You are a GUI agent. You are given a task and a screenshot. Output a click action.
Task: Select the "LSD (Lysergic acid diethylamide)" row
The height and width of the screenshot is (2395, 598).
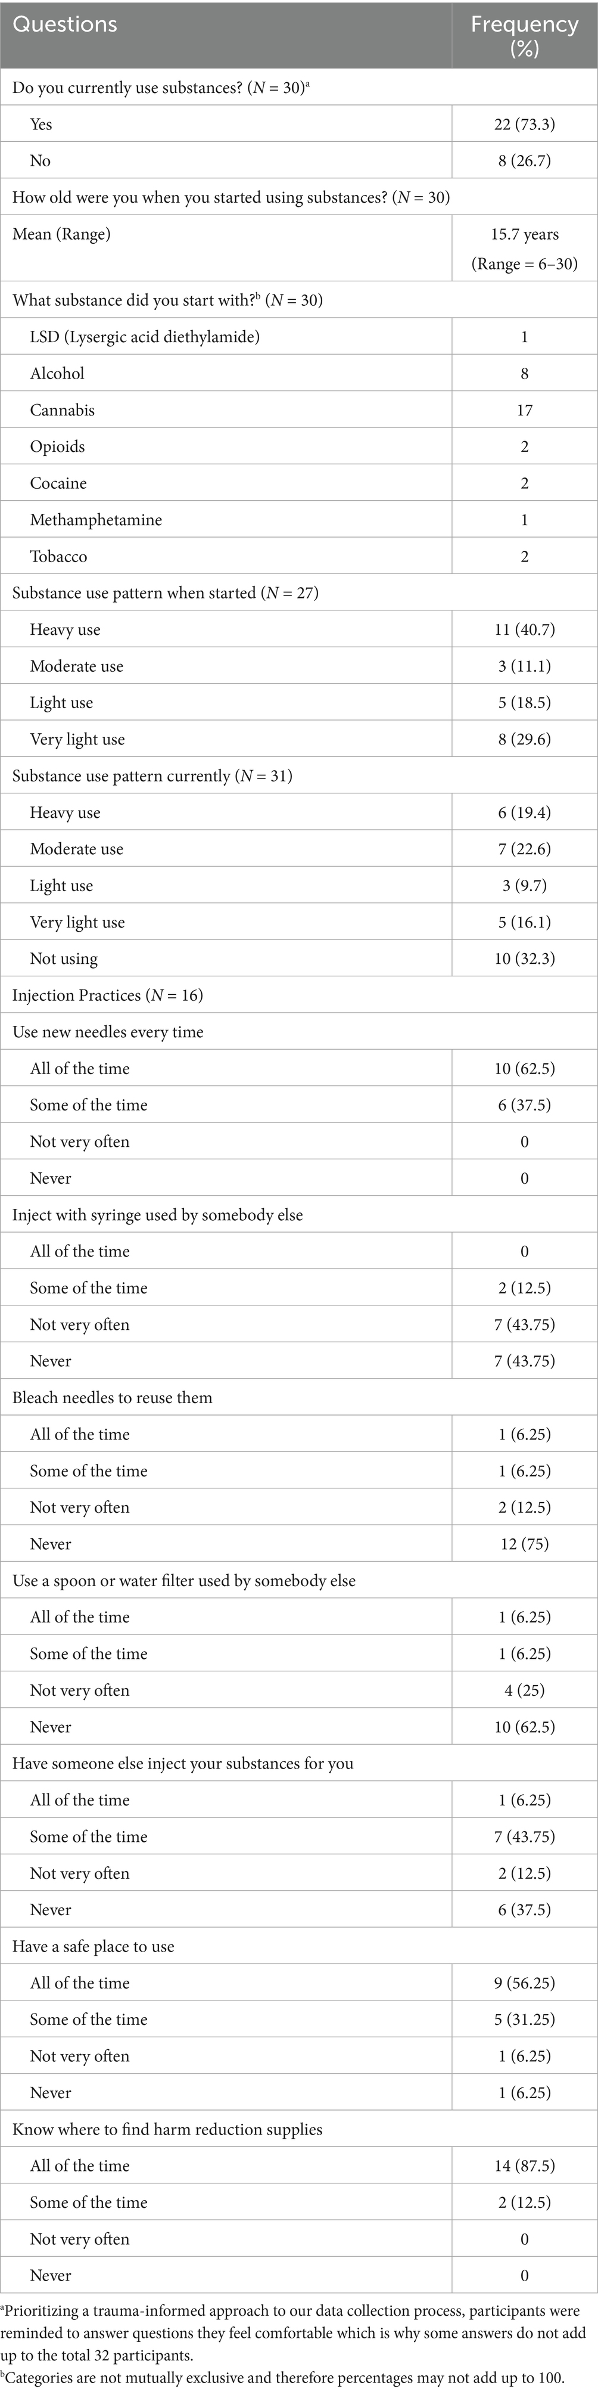pyautogui.click(x=145, y=337)
